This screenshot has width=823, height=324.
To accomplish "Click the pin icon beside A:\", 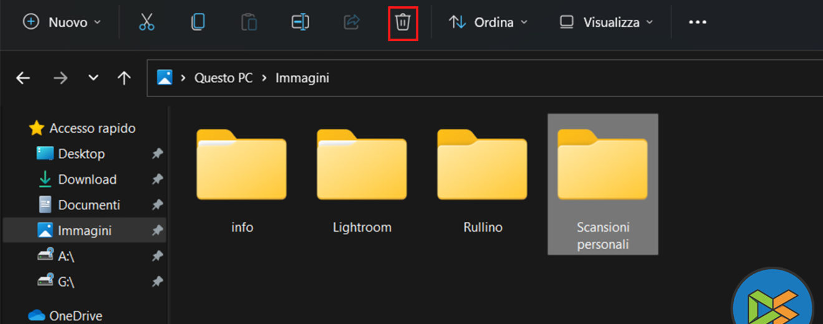I will click(157, 256).
